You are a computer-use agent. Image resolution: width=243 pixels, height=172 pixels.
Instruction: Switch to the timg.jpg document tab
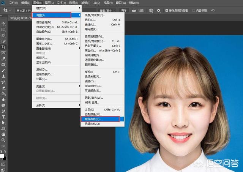click(21, 18)
